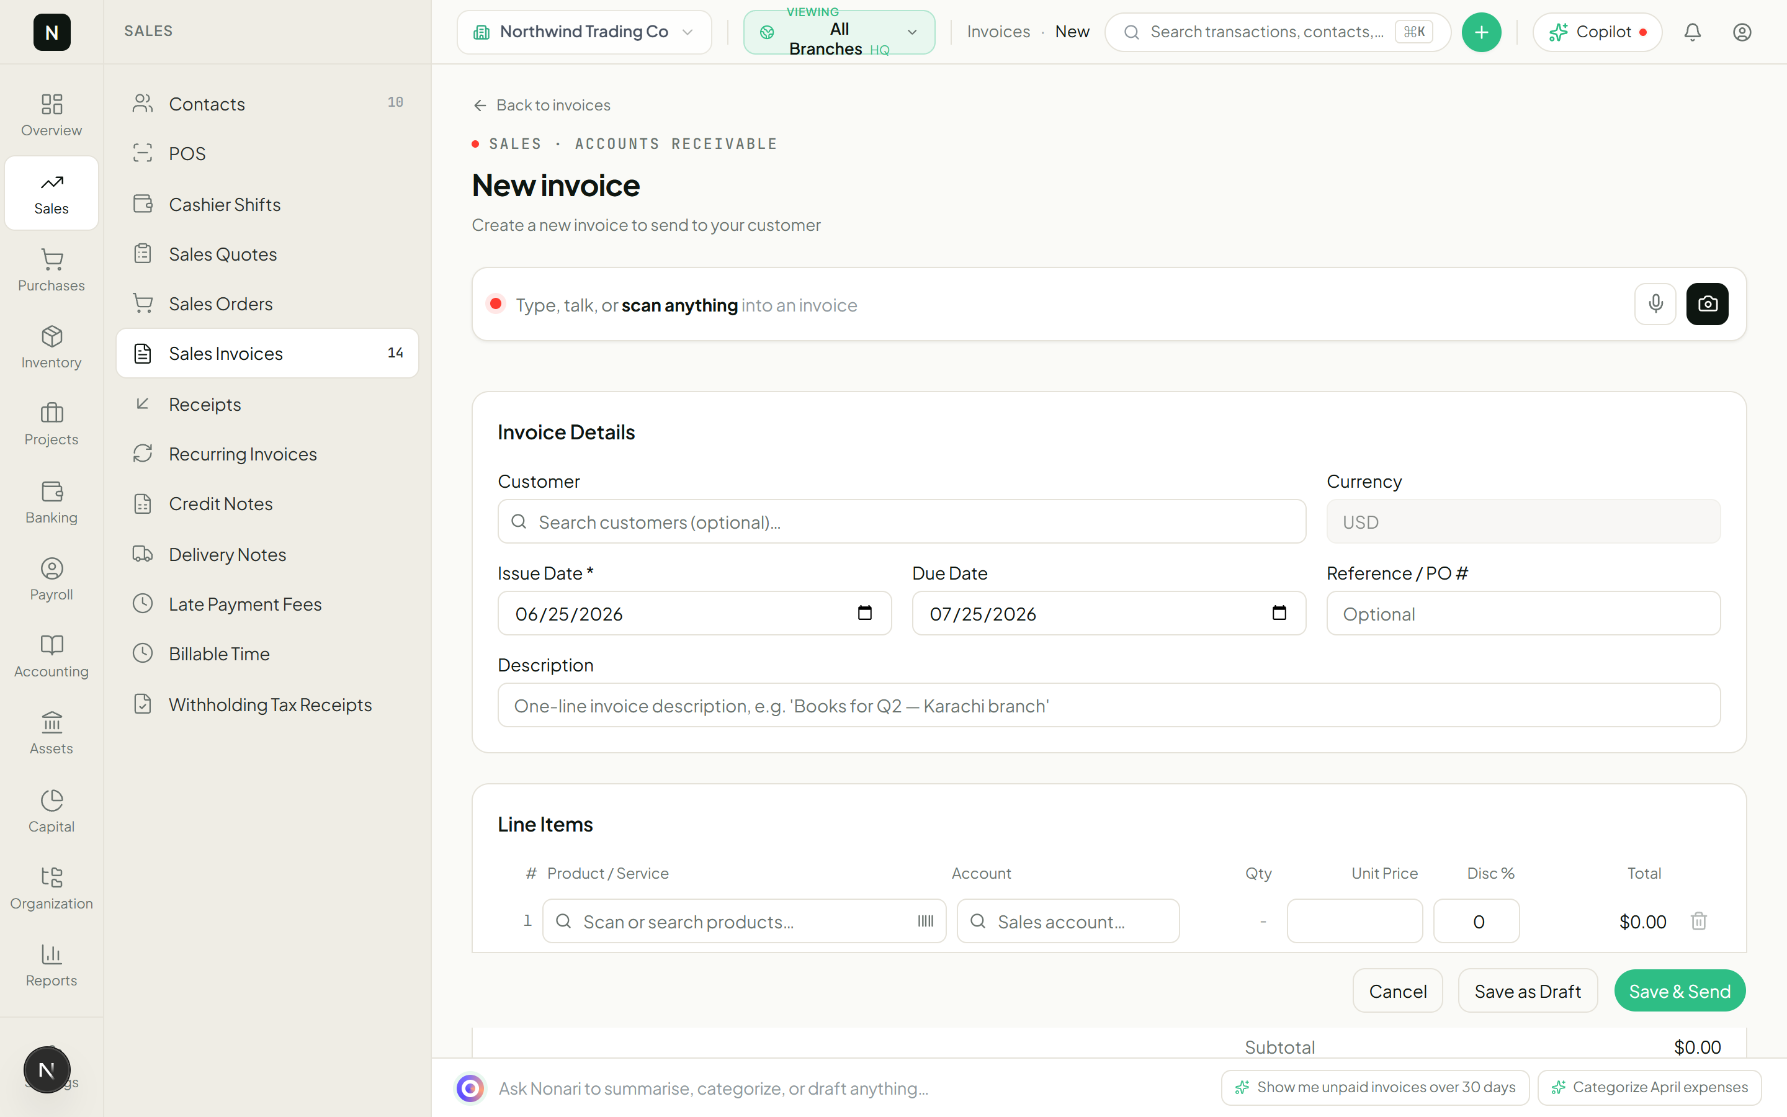1787x1117 pixels.
Task: Click 'Scan or search products' field
Action: (743, 922)
